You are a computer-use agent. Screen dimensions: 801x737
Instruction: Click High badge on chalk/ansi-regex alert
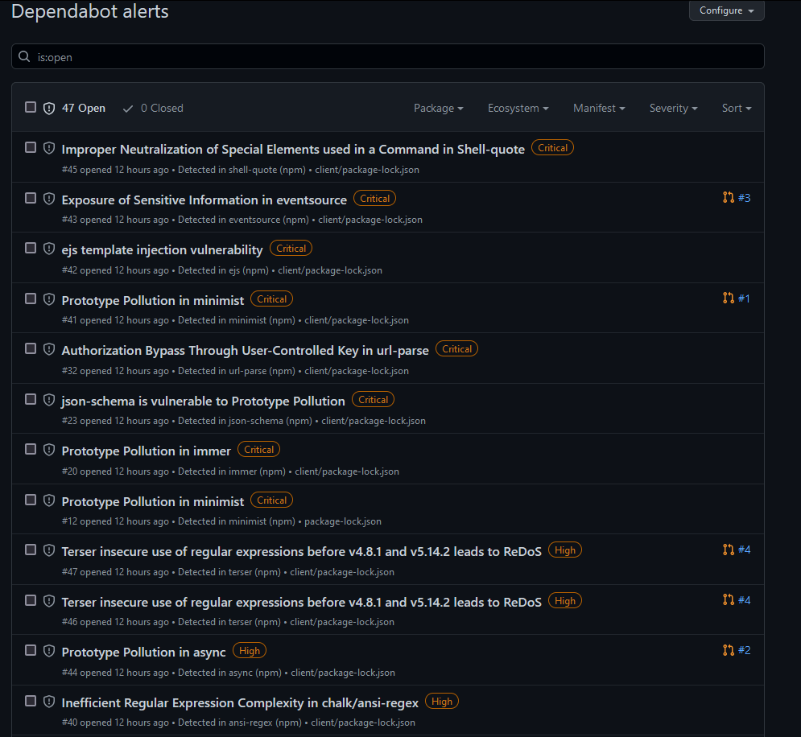click(441, 701)
